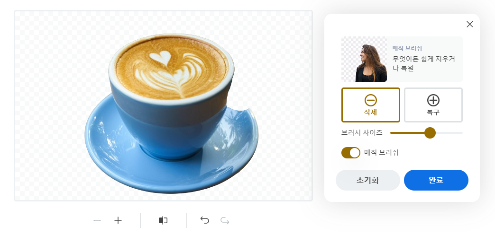Click the brush size slider handle
This screenshot has width=495, height=244.
click(430, 133)
